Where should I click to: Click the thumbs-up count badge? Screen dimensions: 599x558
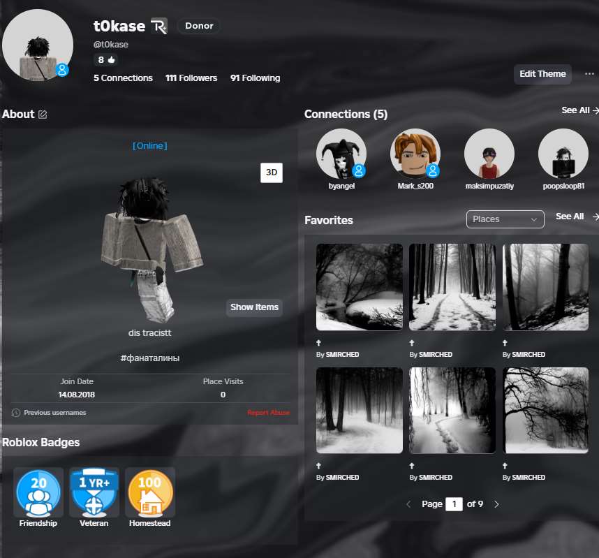point(105,60)
